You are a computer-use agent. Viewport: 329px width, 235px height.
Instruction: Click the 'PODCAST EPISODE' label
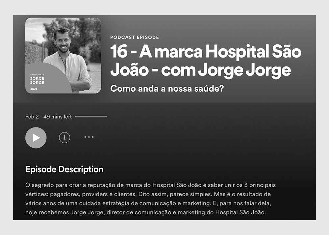click(135, 37)
